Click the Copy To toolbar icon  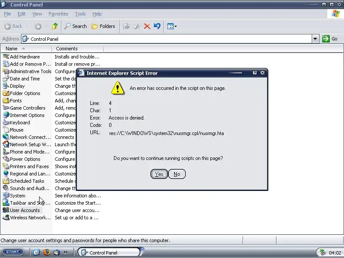click(x=137, y=26)
